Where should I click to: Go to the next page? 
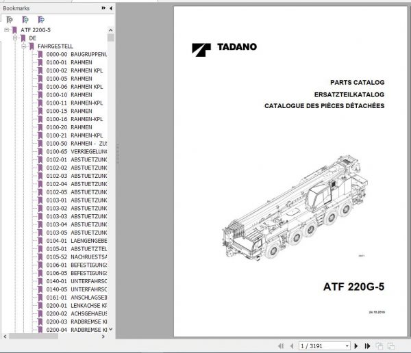coord(356,346)
